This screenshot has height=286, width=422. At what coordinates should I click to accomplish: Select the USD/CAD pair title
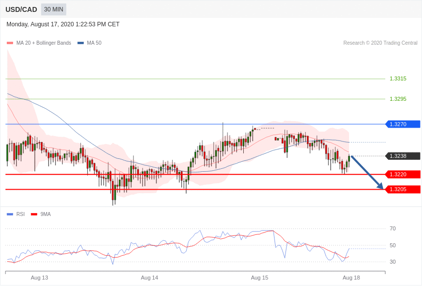(21, 9)
